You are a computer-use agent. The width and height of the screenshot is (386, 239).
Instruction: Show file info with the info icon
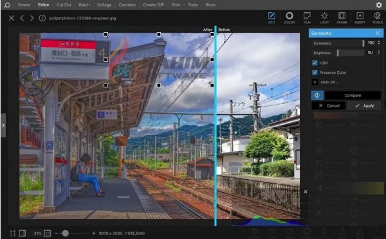[x=42, y=18]
